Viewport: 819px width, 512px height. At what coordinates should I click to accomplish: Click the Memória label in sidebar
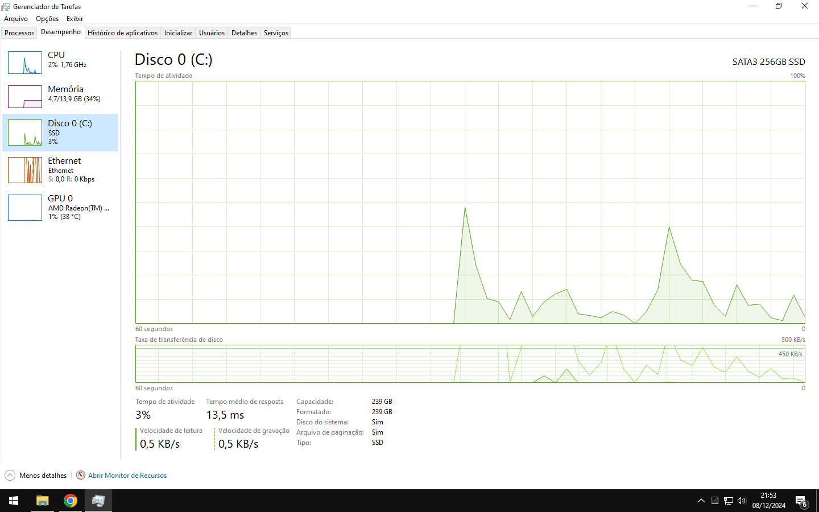click(x=65, y=89)
